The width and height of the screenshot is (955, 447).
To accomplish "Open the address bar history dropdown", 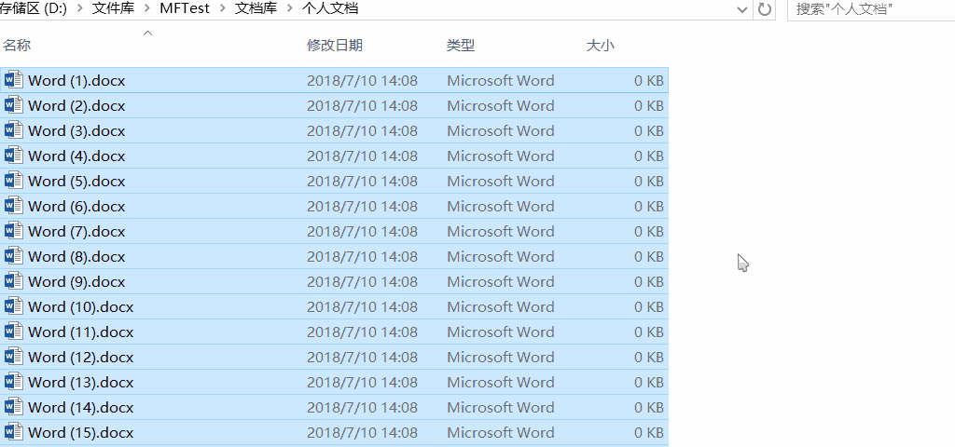I will click(742, 8).
